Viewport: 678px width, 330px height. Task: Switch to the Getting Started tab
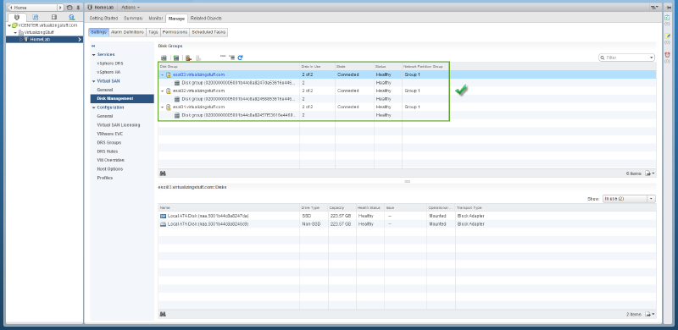pos(103,18)
